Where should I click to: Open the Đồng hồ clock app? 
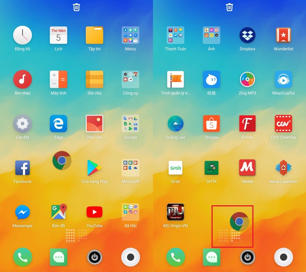click(22, 35)
